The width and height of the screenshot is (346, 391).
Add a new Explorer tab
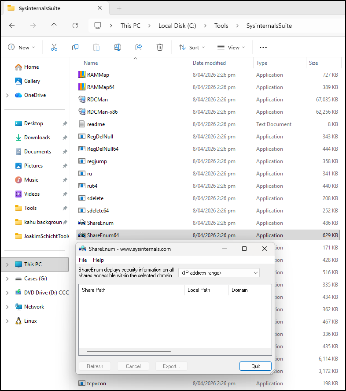[x=119, y=8]
